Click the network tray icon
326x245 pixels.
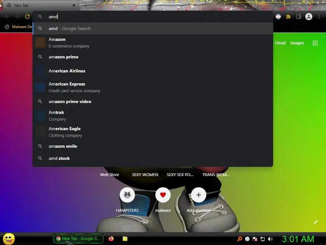[x=263, y=239]
